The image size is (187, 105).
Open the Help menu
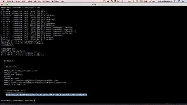click(63, 1)
